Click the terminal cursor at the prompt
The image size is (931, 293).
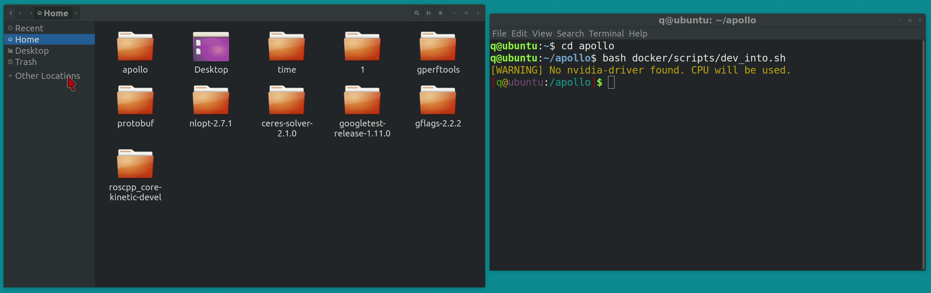pyautogui.click(x=611, y=82)
